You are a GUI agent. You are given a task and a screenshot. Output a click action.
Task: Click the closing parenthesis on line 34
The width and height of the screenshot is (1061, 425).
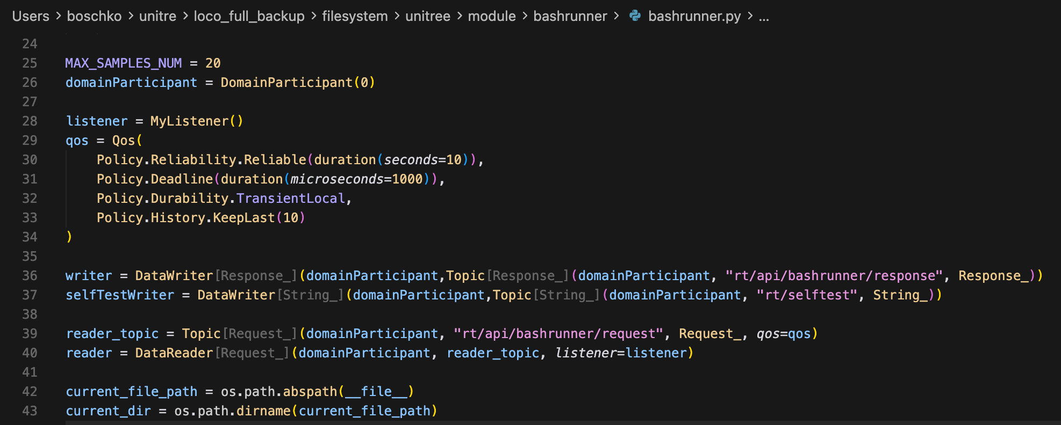[69, 237]
